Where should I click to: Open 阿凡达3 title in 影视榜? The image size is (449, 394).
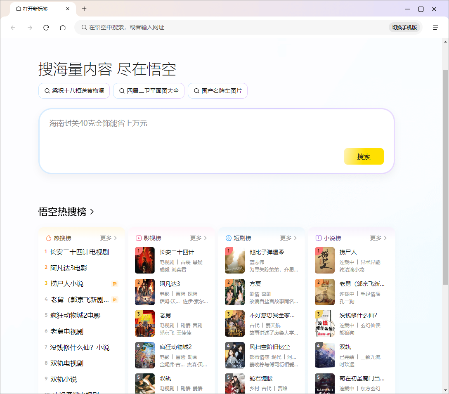(x=170, y=284)
